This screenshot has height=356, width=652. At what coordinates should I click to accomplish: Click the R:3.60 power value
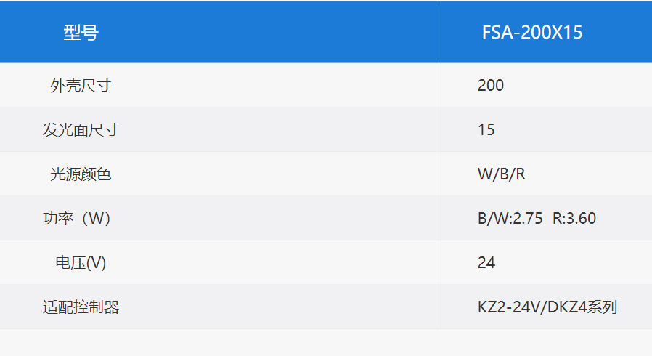[x=574, y=219]
